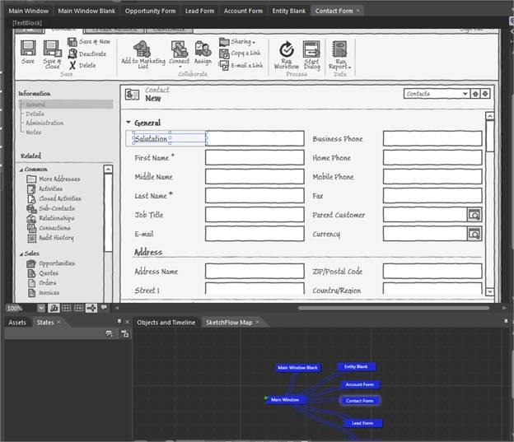Toggle the show grid button beside zoom
The height and width of the screenshot is (442, 514).
click(x=67, y=308)
